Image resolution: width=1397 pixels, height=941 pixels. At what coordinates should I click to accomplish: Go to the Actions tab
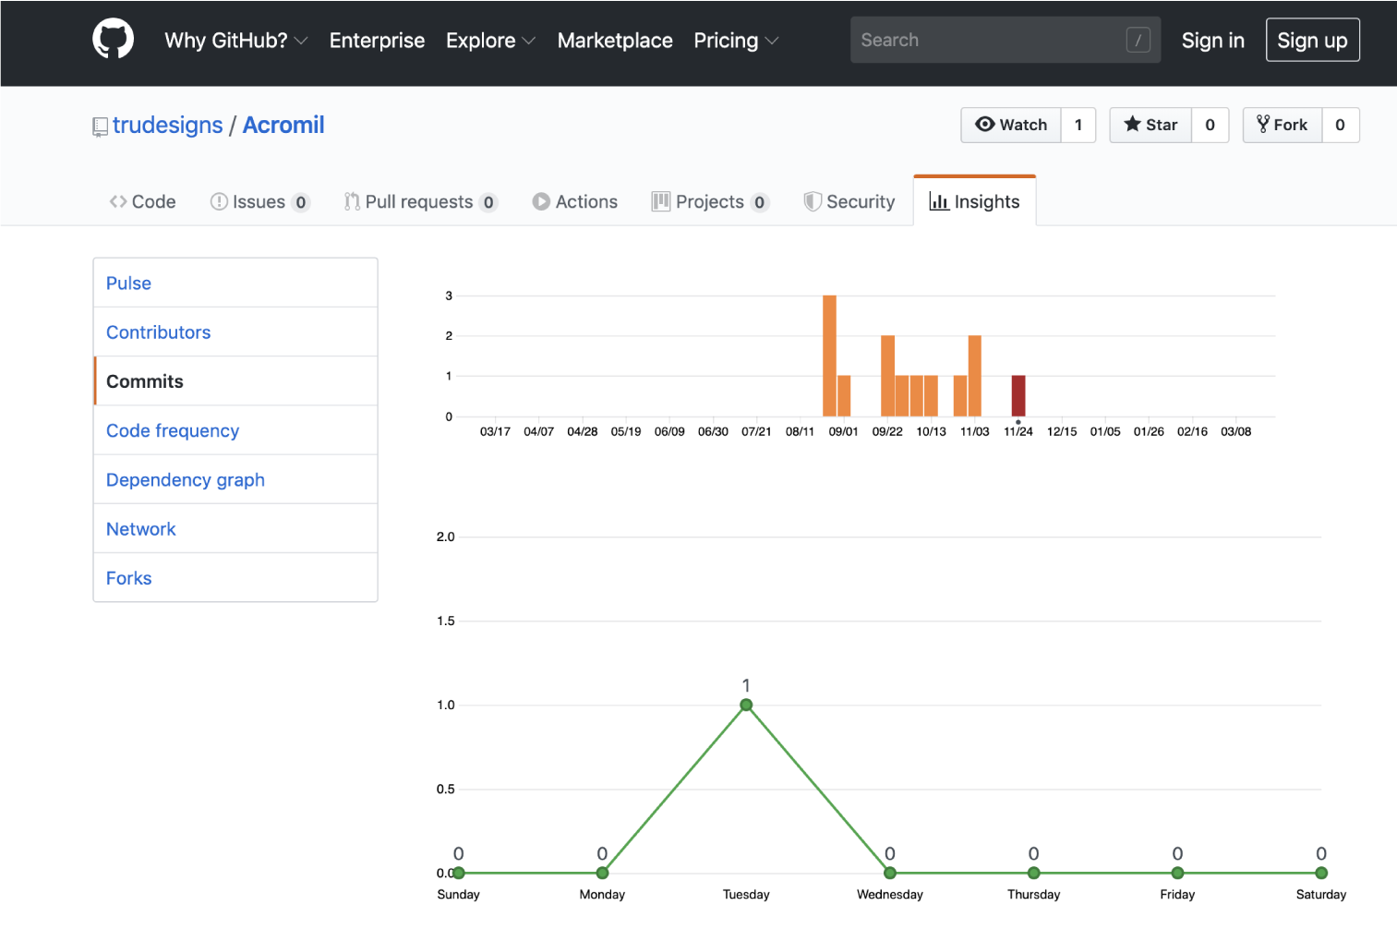coord(574,201)
